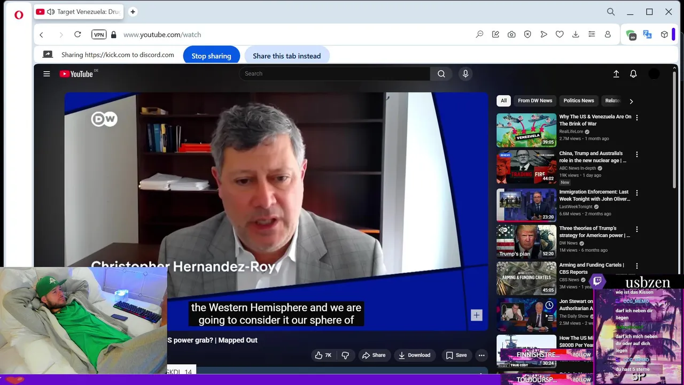Bookmark the page with the heart icon
The width and height of the screenshot is (684, 385).
pos(559,34)
